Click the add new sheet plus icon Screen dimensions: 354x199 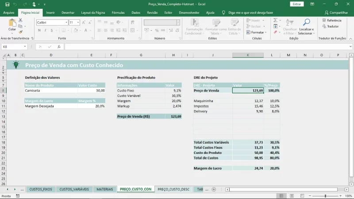pos(214,189)
